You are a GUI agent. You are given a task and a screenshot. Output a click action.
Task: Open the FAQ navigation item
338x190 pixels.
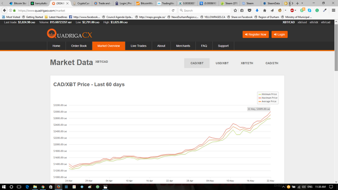tap(204, 46)
